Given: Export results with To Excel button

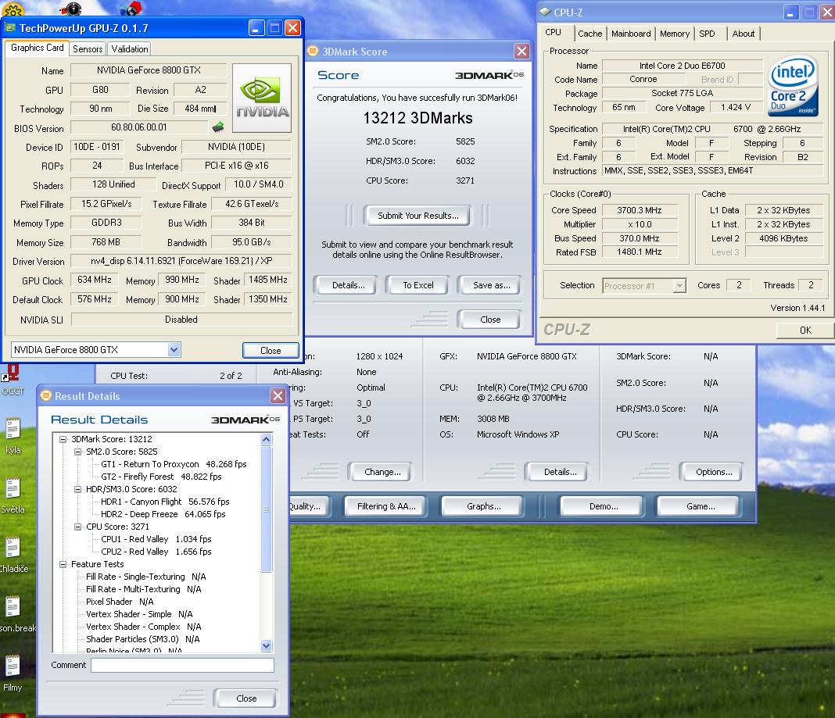Looking at the screenshot, I should (x=418, y=285).
